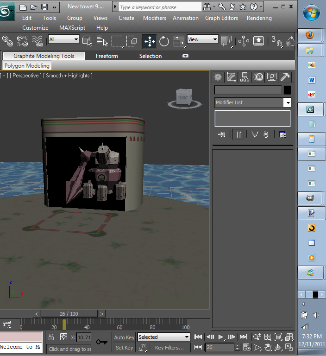Switch to the Freeform ribbon tab

point(107,56)
